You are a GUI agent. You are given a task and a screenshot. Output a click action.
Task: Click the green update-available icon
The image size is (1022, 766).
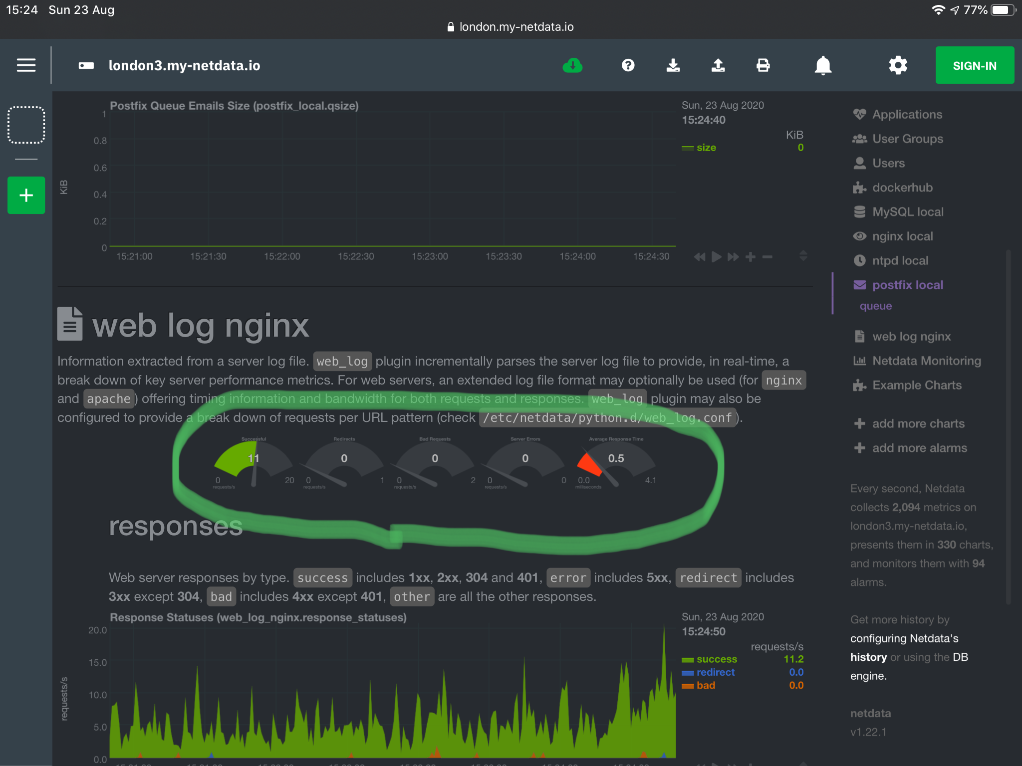click(x=572, y=65)
